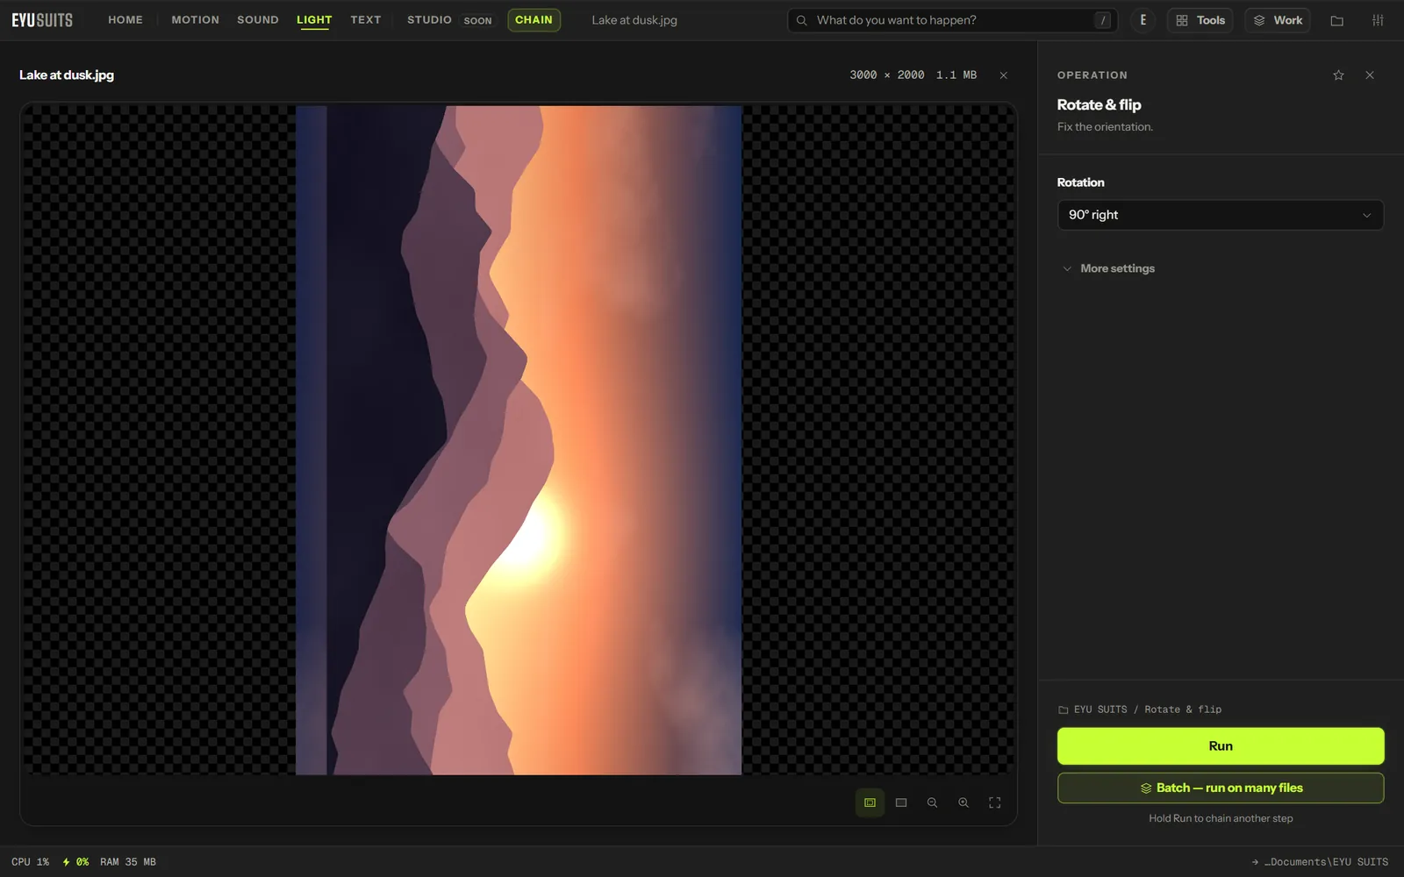Click the lightning bolt 0% indicator
Viewport: 1404px width, 877px height.
coord(75,862)
